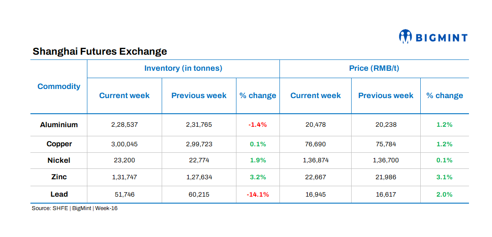Click the Commodity column header
Screen dimensions: 492x237
point(59,86)
